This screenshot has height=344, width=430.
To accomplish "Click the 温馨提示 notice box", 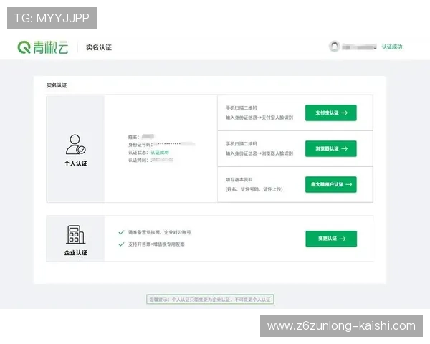I will coord(210,300).
